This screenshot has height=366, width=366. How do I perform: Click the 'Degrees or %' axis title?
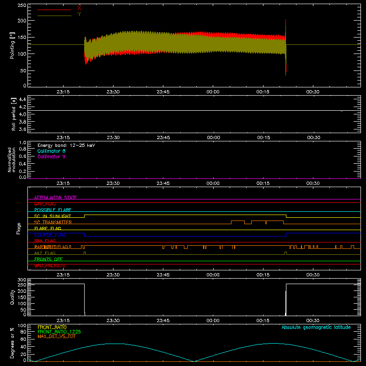pos(12,343)
